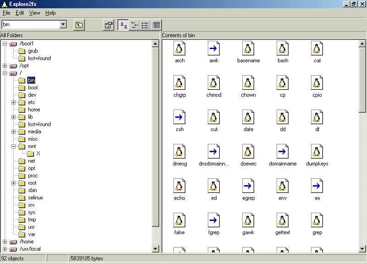The height and width of the screenshot is (264, 367).
Task: Select the awk symlink icon
Action: click(214, 49)
